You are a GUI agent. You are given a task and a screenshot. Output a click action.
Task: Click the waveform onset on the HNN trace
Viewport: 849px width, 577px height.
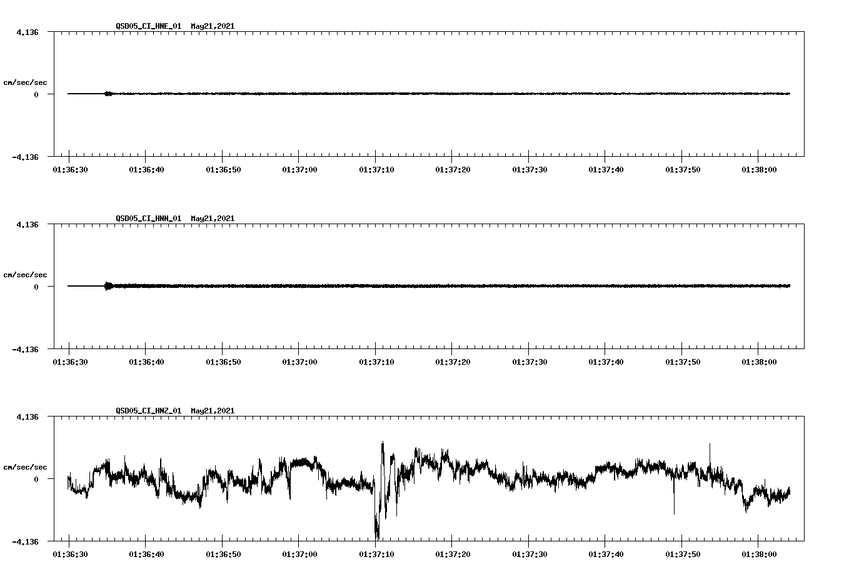click(108, 287)
